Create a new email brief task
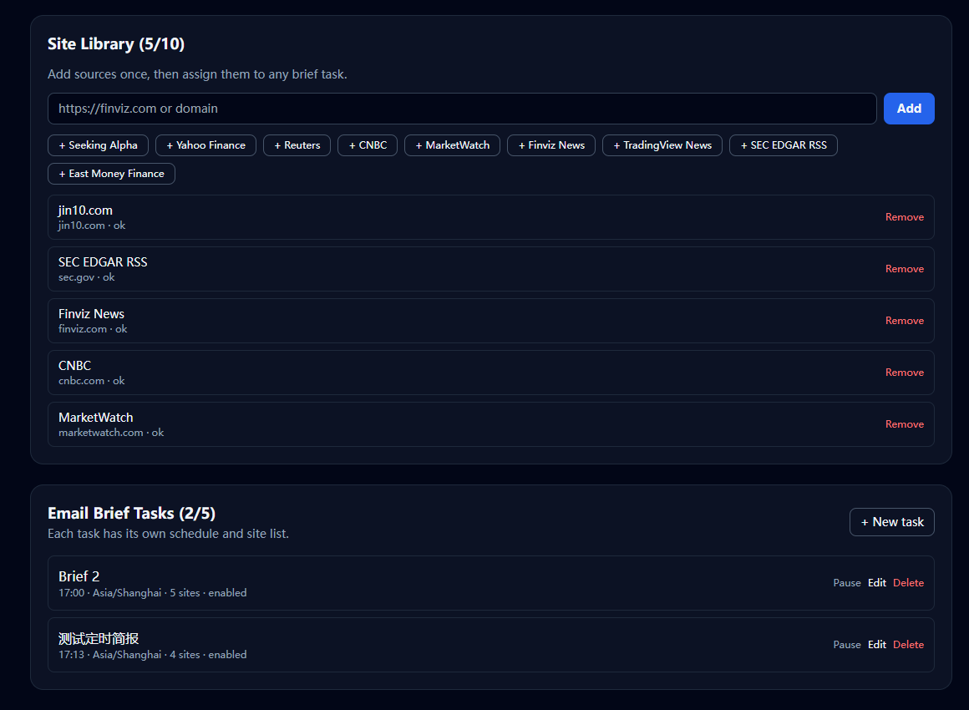The image size is (969, 710). [x=892, y=522]
